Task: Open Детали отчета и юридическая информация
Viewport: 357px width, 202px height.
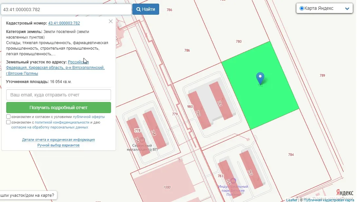Action: click(x=59, y=140)
